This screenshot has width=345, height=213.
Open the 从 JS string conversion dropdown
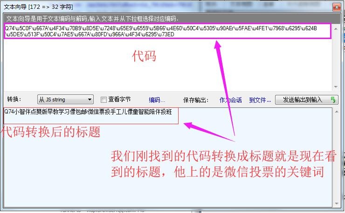(65, 100)
